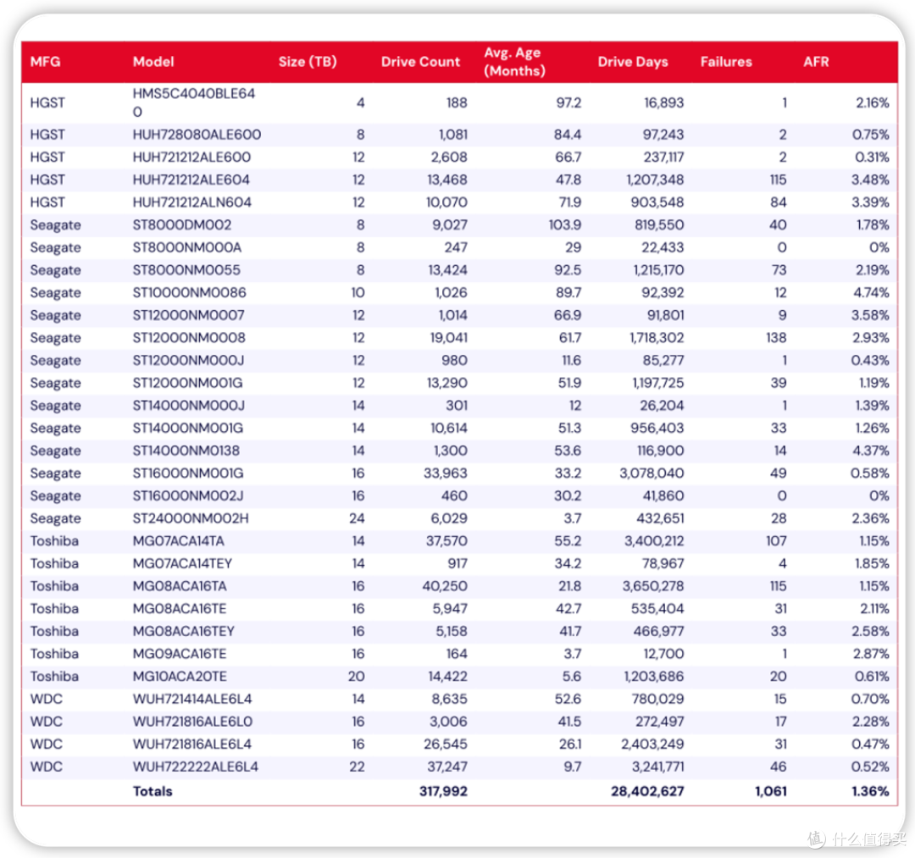
Task: Select model cell HUH728080ALE600
Action: pyautogui.click(x=197, y=135)
